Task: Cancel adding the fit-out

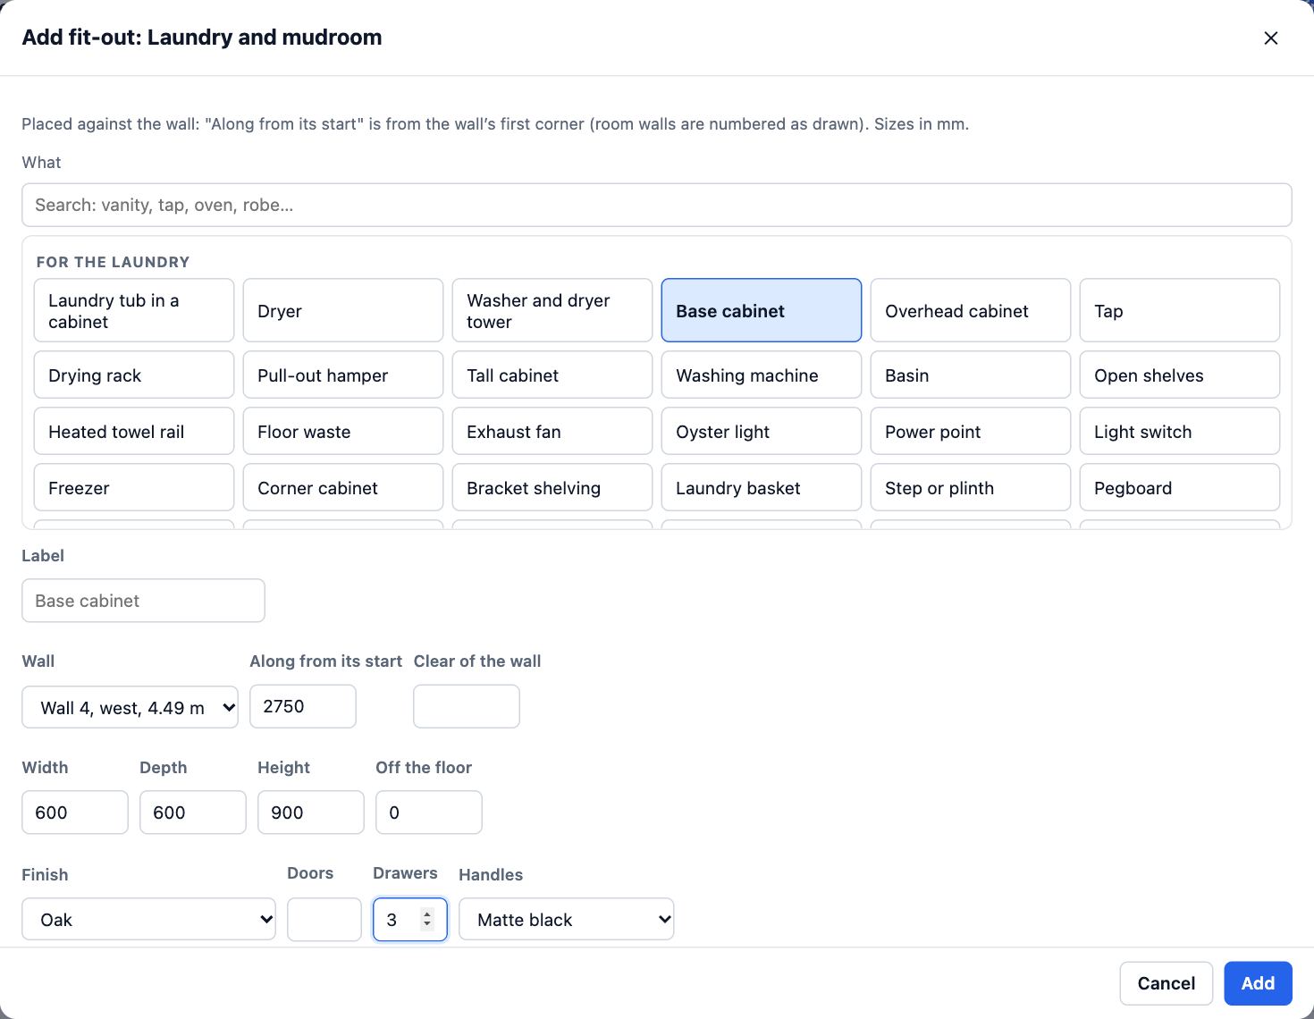Action: tap(1166, 983)
